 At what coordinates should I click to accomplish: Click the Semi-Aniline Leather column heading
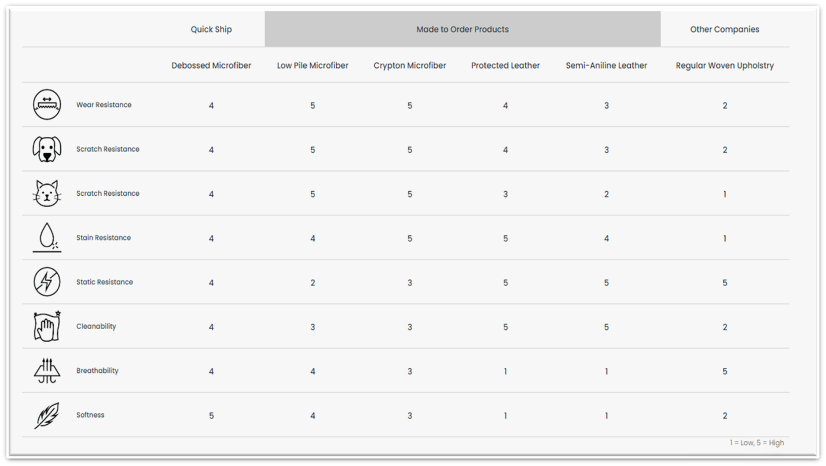(607, 65)
